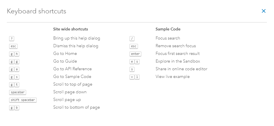Click the single s key badge for Share

132,69
